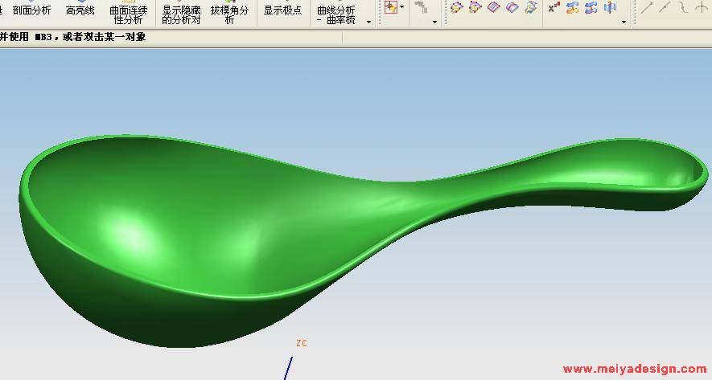Click the orange ZC axis label

coord(301,343)
